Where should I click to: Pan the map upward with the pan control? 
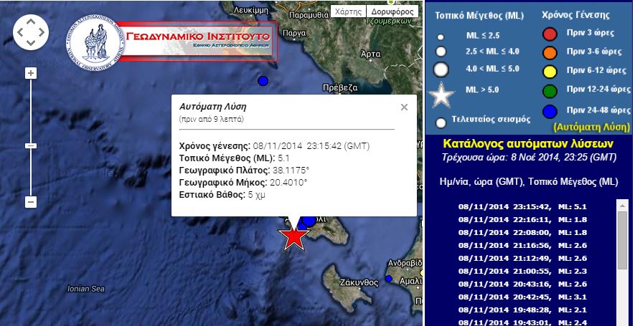pyautogui.click(x=31, y=21)
